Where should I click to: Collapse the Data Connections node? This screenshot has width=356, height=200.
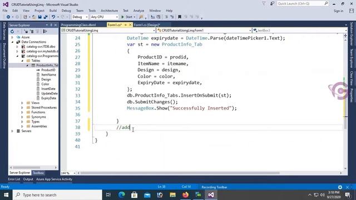tap(12, 42)
